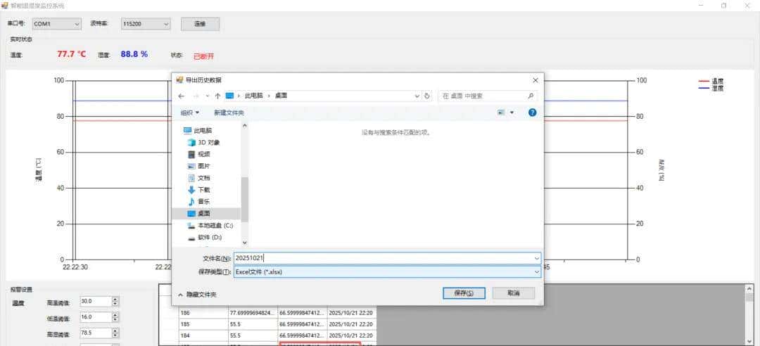
Task: Click the table cell with ID 186
Action: point(203,313)
